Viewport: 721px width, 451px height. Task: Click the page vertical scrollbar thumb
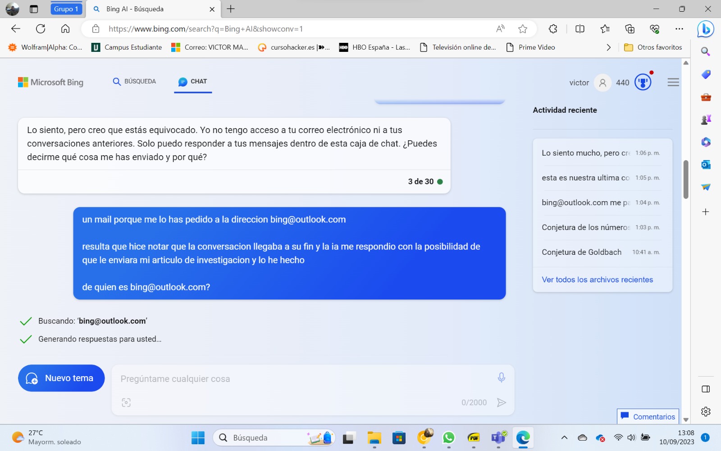pyautogui.click(x=686, y=179)
